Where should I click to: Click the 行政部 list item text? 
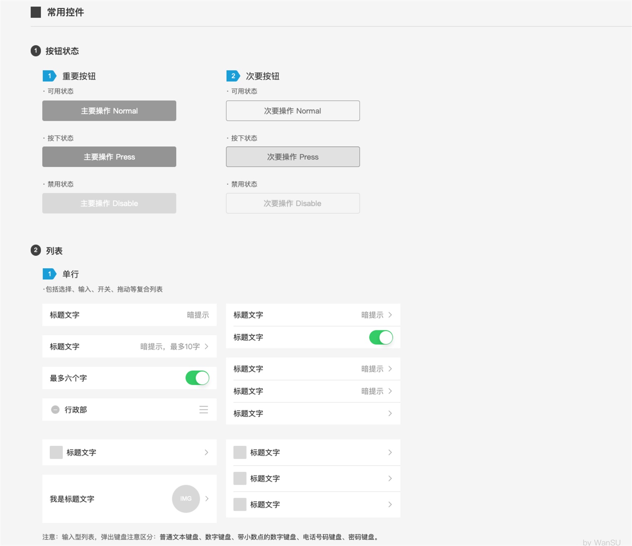pyautogui.click(x=75, y=409)
